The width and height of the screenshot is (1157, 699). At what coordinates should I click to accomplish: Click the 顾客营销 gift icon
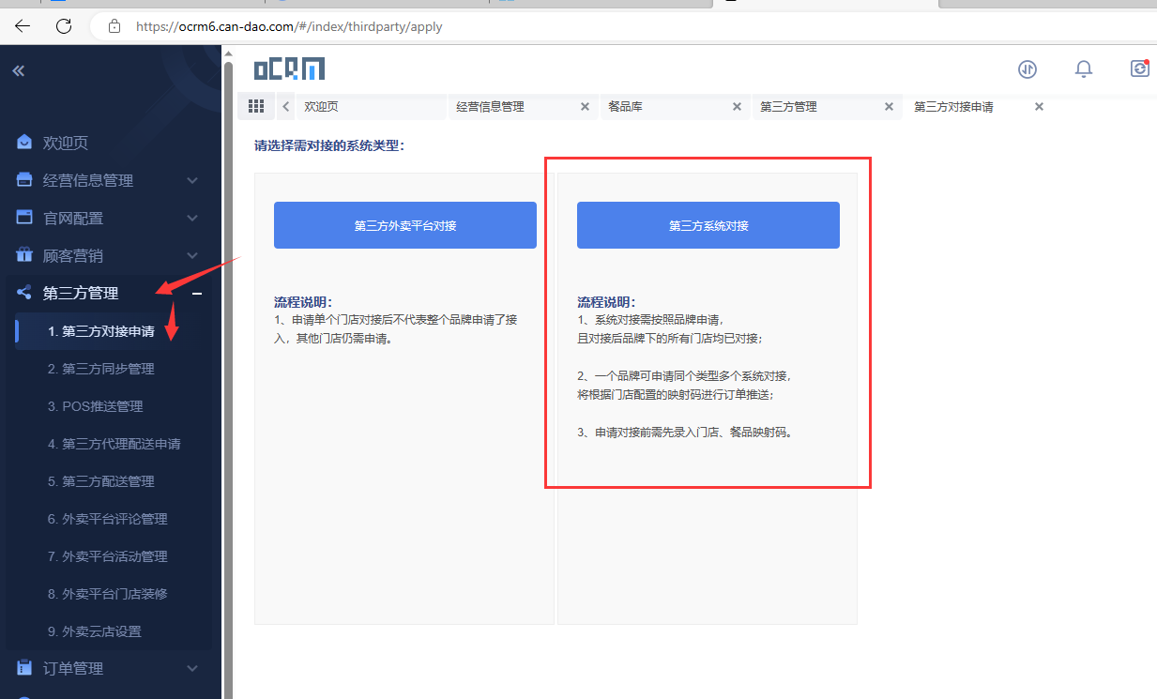24,255
